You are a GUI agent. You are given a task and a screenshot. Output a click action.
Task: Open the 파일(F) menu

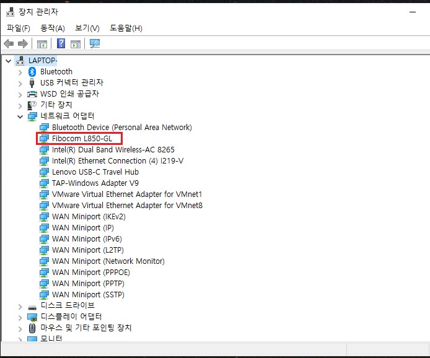pyautogui.click(x=19, y=28)
